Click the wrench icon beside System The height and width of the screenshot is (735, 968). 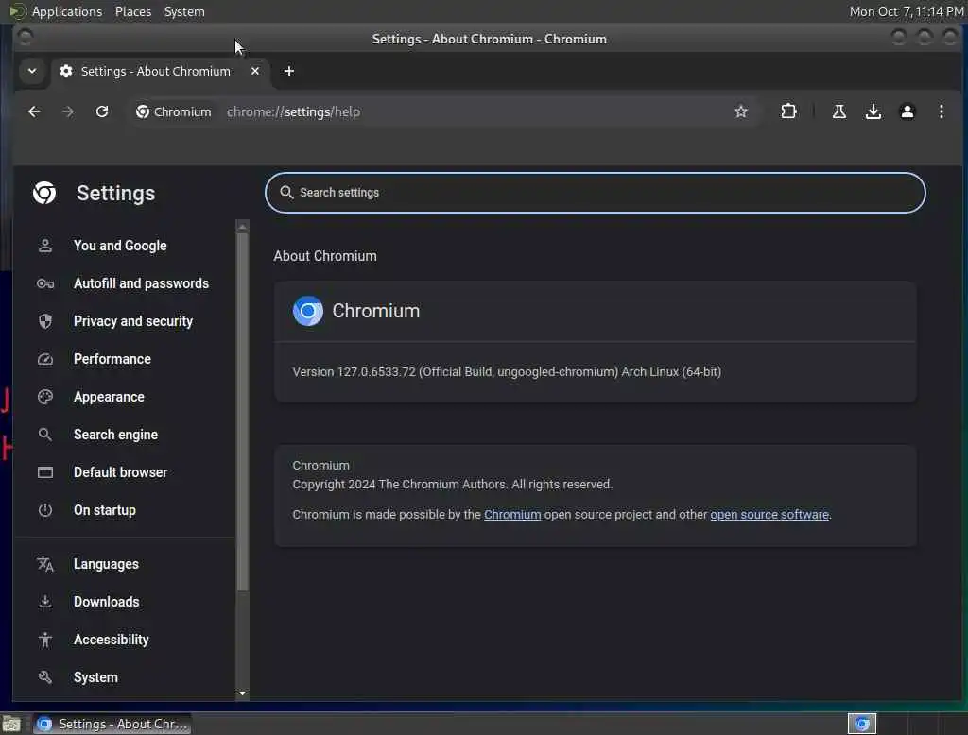point(45,677)
